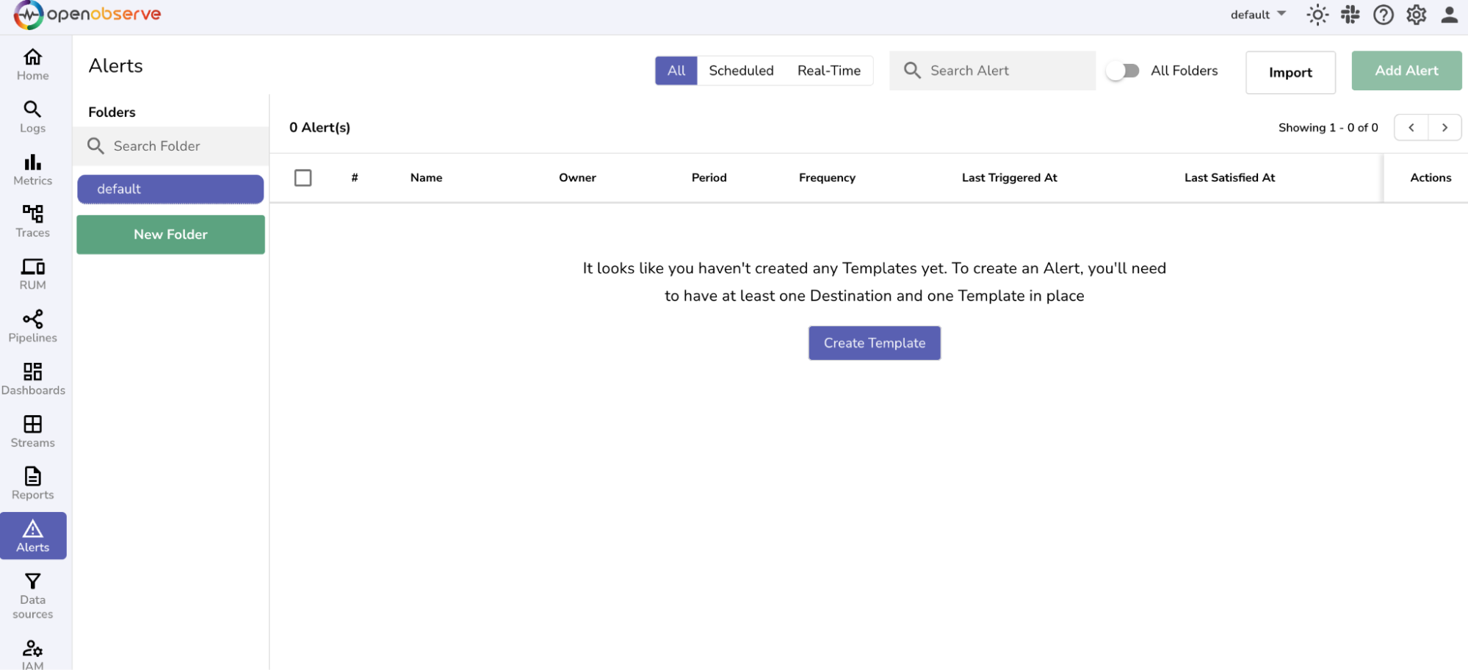Viewport: 1468px width, 670px height.
Task: Open the Dashboards page
Action: coord(32,379)
